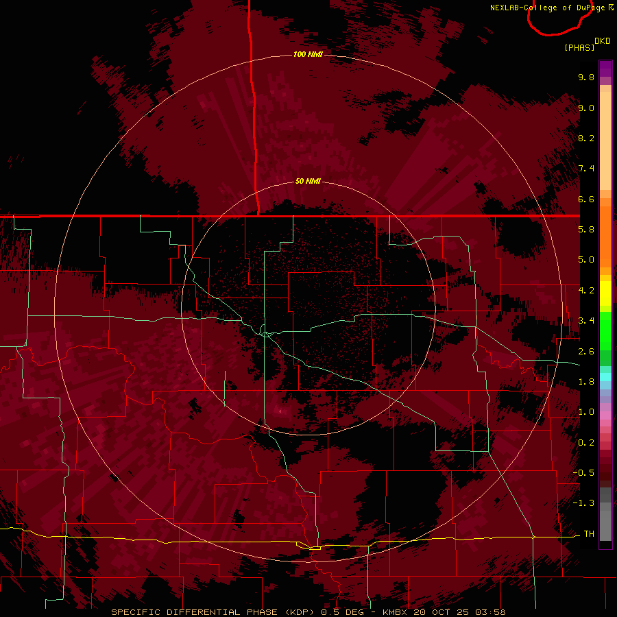Pick the light peach color bar segment
The width and height of the screenshot is (617, 617).
(605, 142)
